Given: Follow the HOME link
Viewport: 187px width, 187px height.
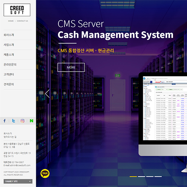Looking at the screenshot, I should [11, 21].
